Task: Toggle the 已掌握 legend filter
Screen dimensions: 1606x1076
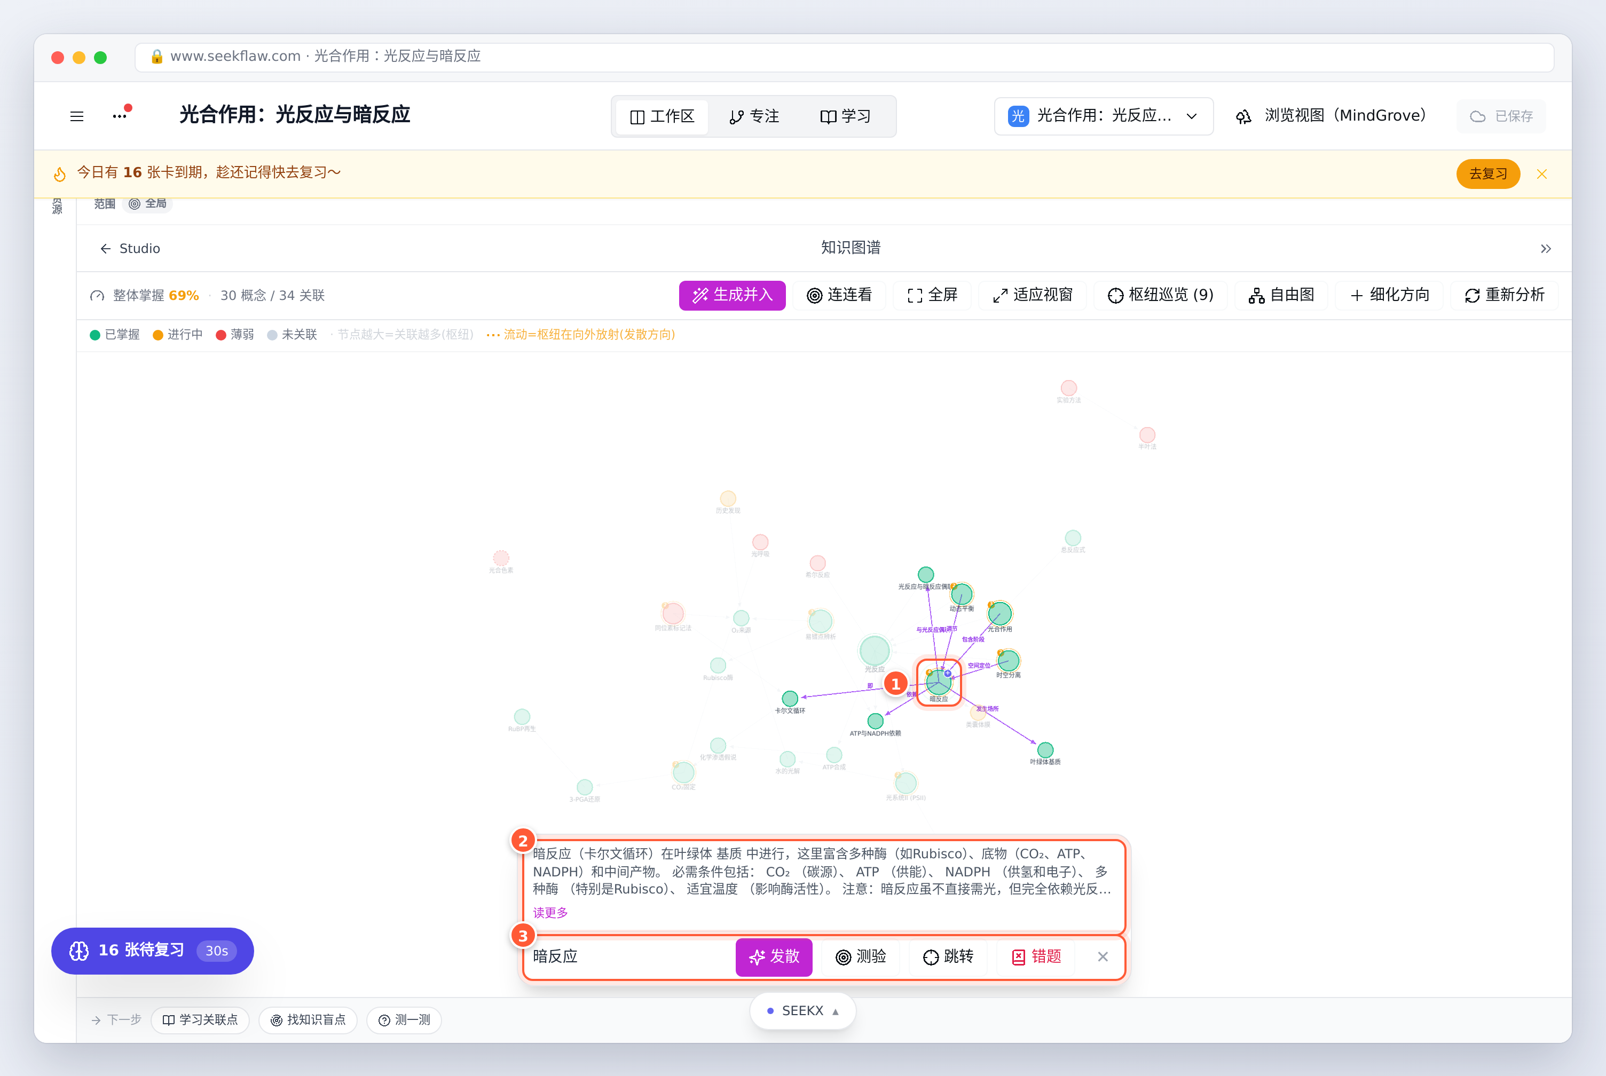Action: (x=115, y=335)
